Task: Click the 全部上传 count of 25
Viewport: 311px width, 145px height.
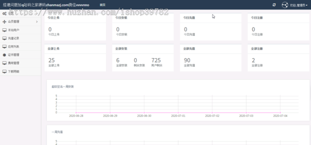Action: (x=51, y=60)
